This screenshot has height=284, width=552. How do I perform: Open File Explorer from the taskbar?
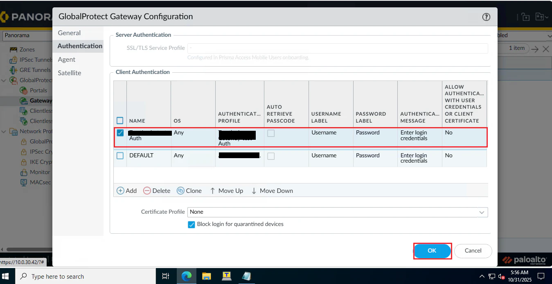click(207, 276)
